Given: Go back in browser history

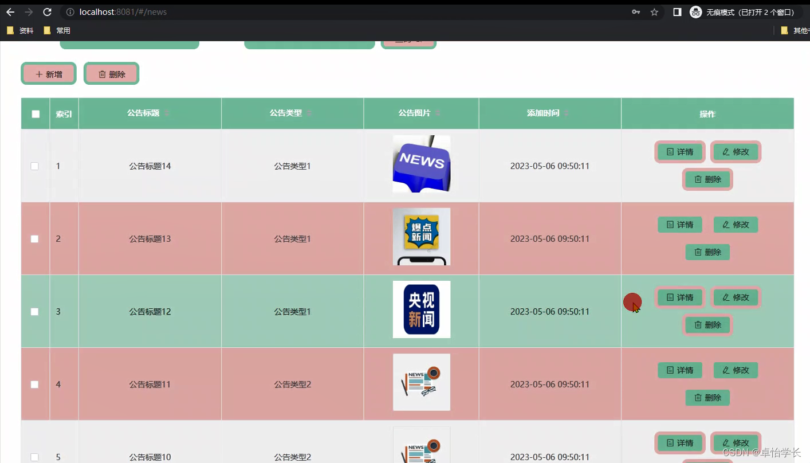Looking at the screenshot, I should tap(10, 12).
